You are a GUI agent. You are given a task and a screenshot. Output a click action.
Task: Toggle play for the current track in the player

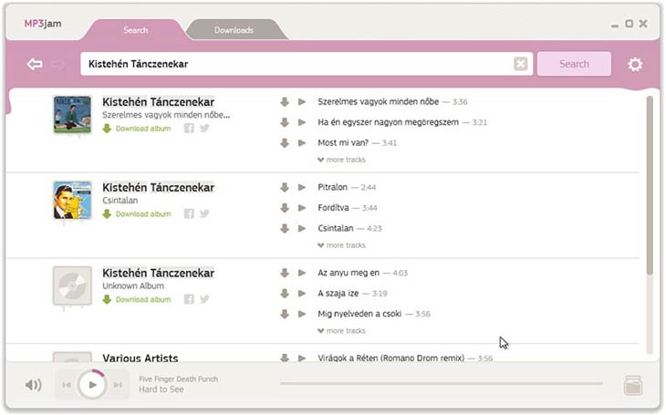91,385
